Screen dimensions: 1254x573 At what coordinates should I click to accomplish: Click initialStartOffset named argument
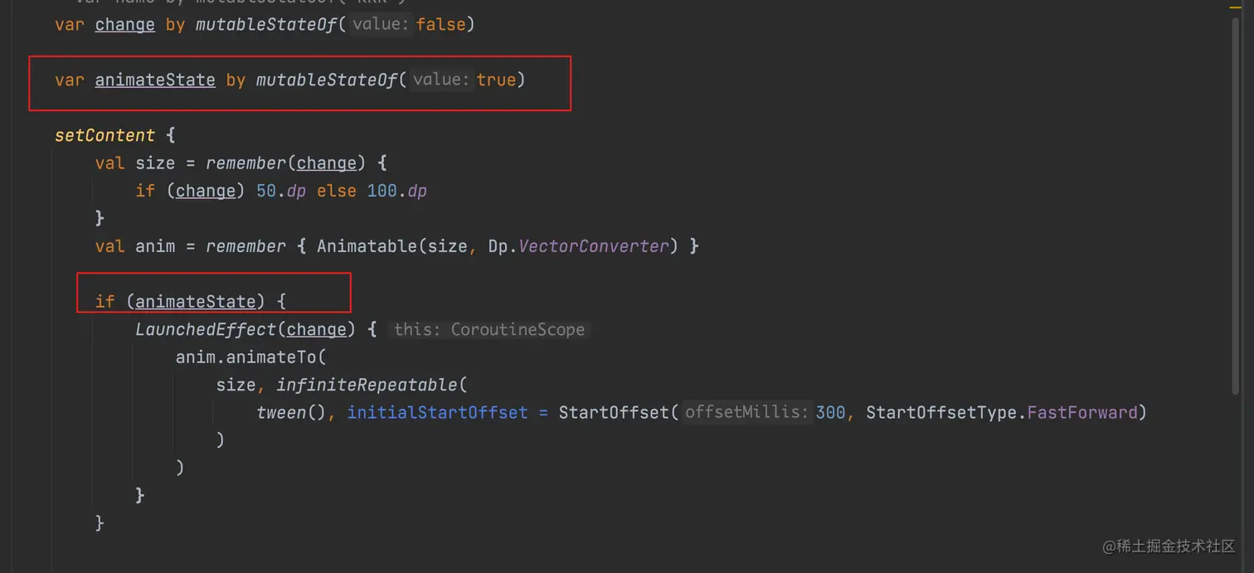coord(437,412)
